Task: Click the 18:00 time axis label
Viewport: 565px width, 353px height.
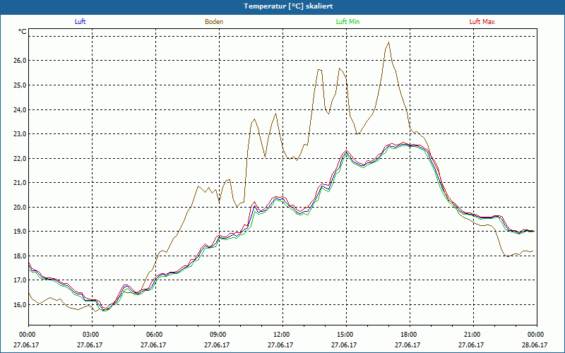Action: click(410, 335)
